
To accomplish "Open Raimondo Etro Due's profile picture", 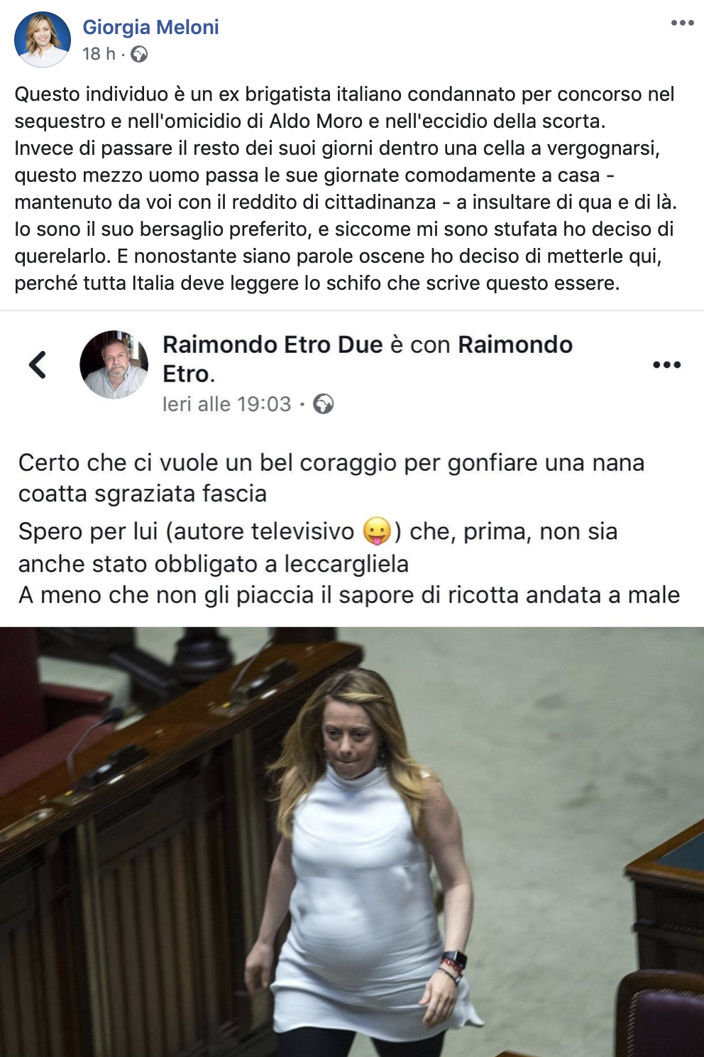I will point(114,364).
